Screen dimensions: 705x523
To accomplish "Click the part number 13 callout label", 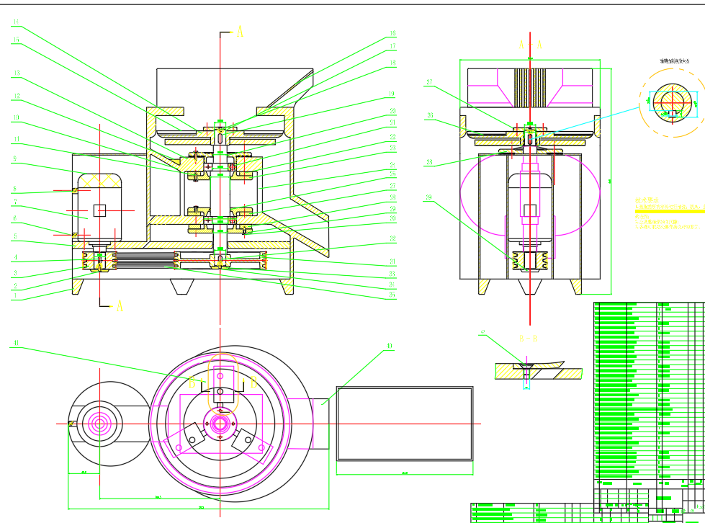I will click(x=17, y=73).
